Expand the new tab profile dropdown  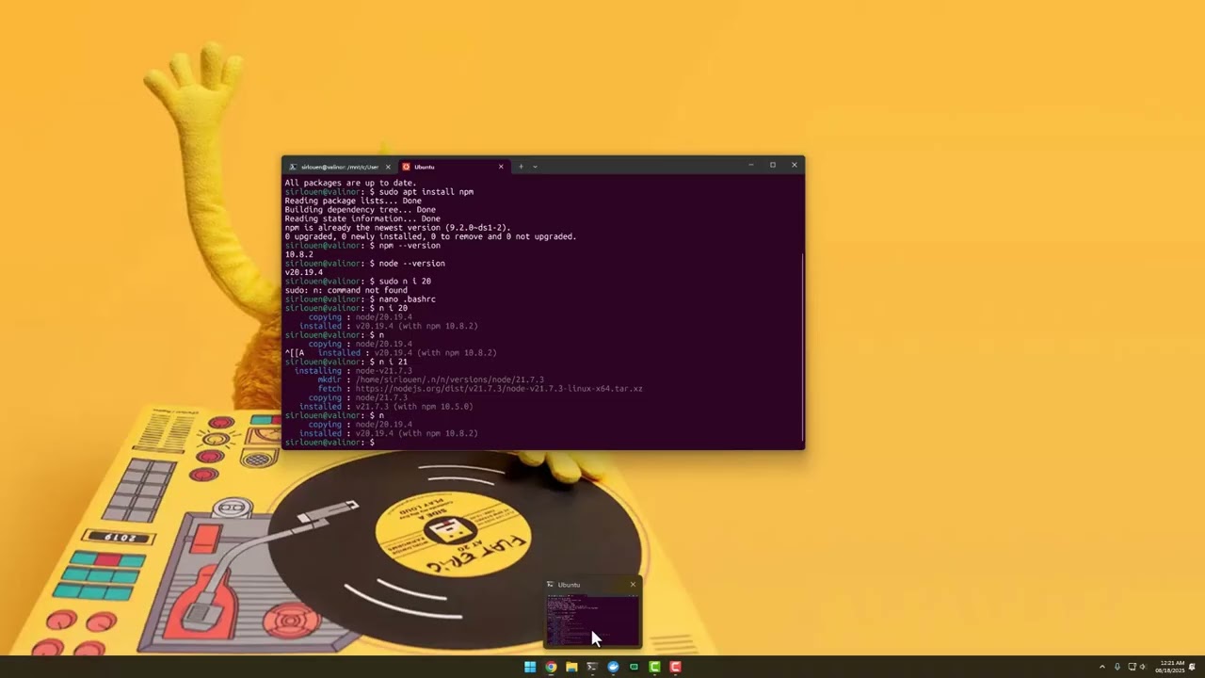(x=535, y=167)
